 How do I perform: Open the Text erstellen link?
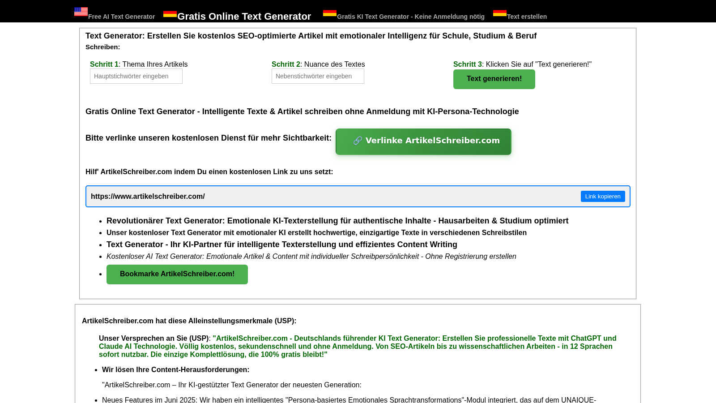tap(527, 17)
